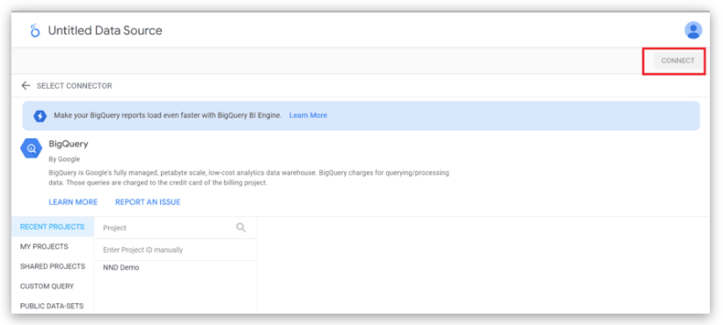The height and width of the screenshot is (325, 723).
Task: Click Enter Project ID manually field
Action: [x=176, y=250]
